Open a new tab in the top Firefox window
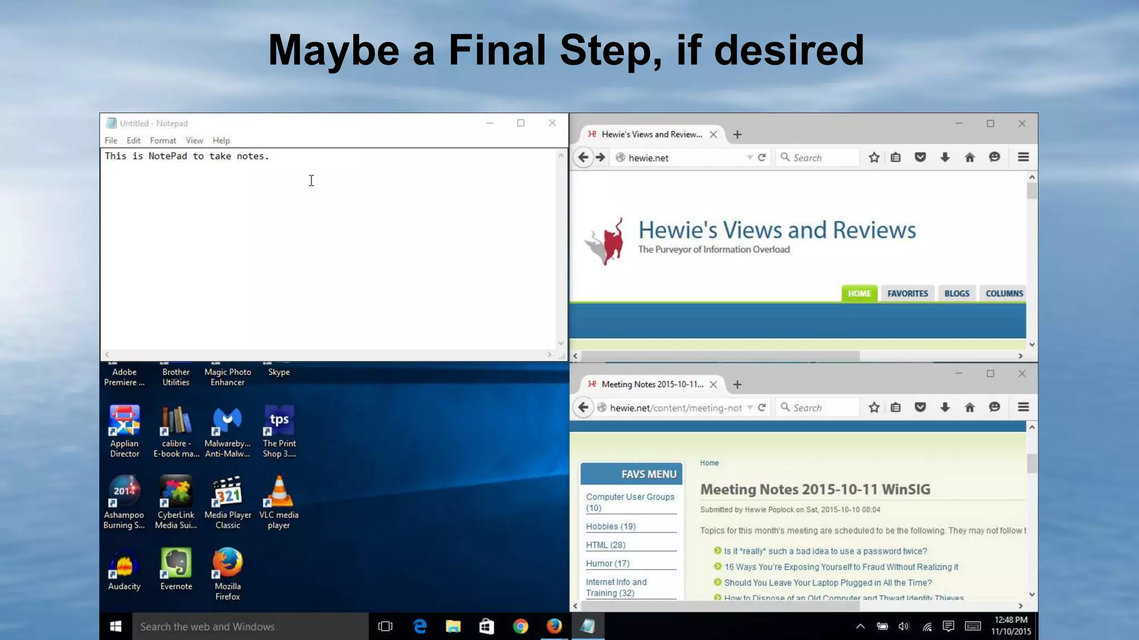The width and height of the screenshot is (1139, 640). 737,134
